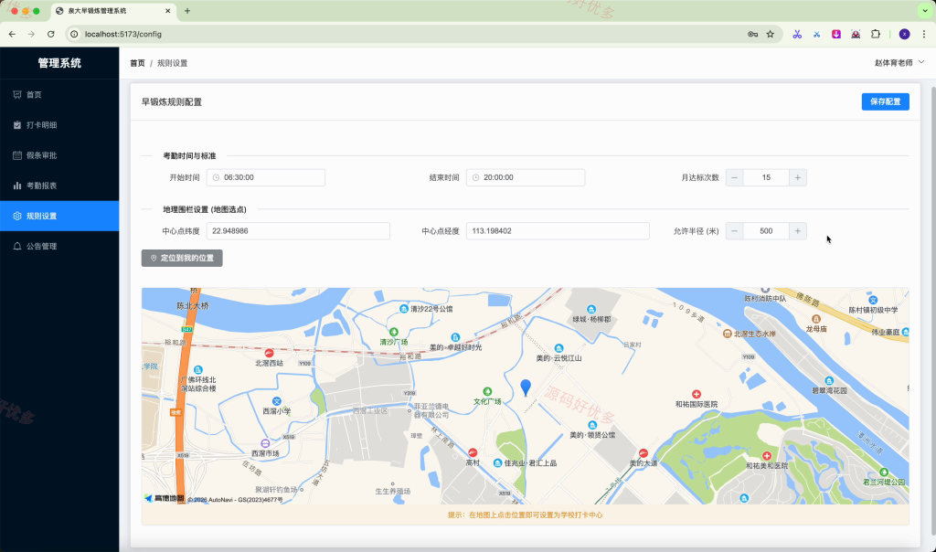Viewport: 936px width, 552px height.
Task: Click 文化广场 park icon on map
Action: coord(487,391)
